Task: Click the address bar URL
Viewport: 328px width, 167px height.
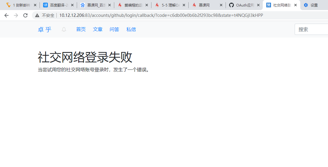Action: [161, 15]
